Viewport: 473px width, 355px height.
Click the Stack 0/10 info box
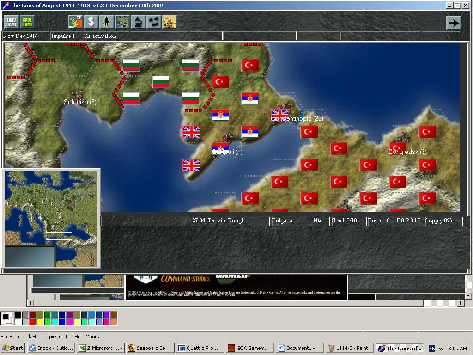348,221
